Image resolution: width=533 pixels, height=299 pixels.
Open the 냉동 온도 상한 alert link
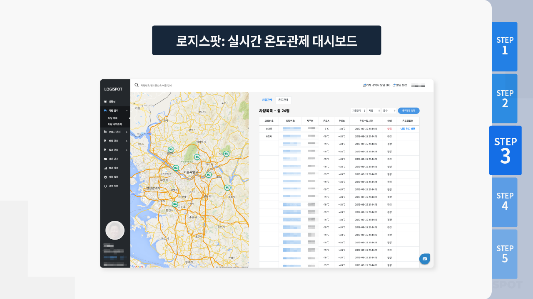pos(407,129)
